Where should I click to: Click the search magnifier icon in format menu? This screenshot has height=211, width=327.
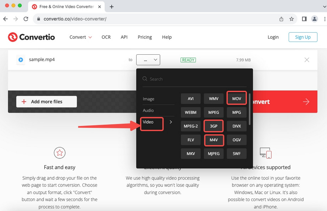coord(145,79)
